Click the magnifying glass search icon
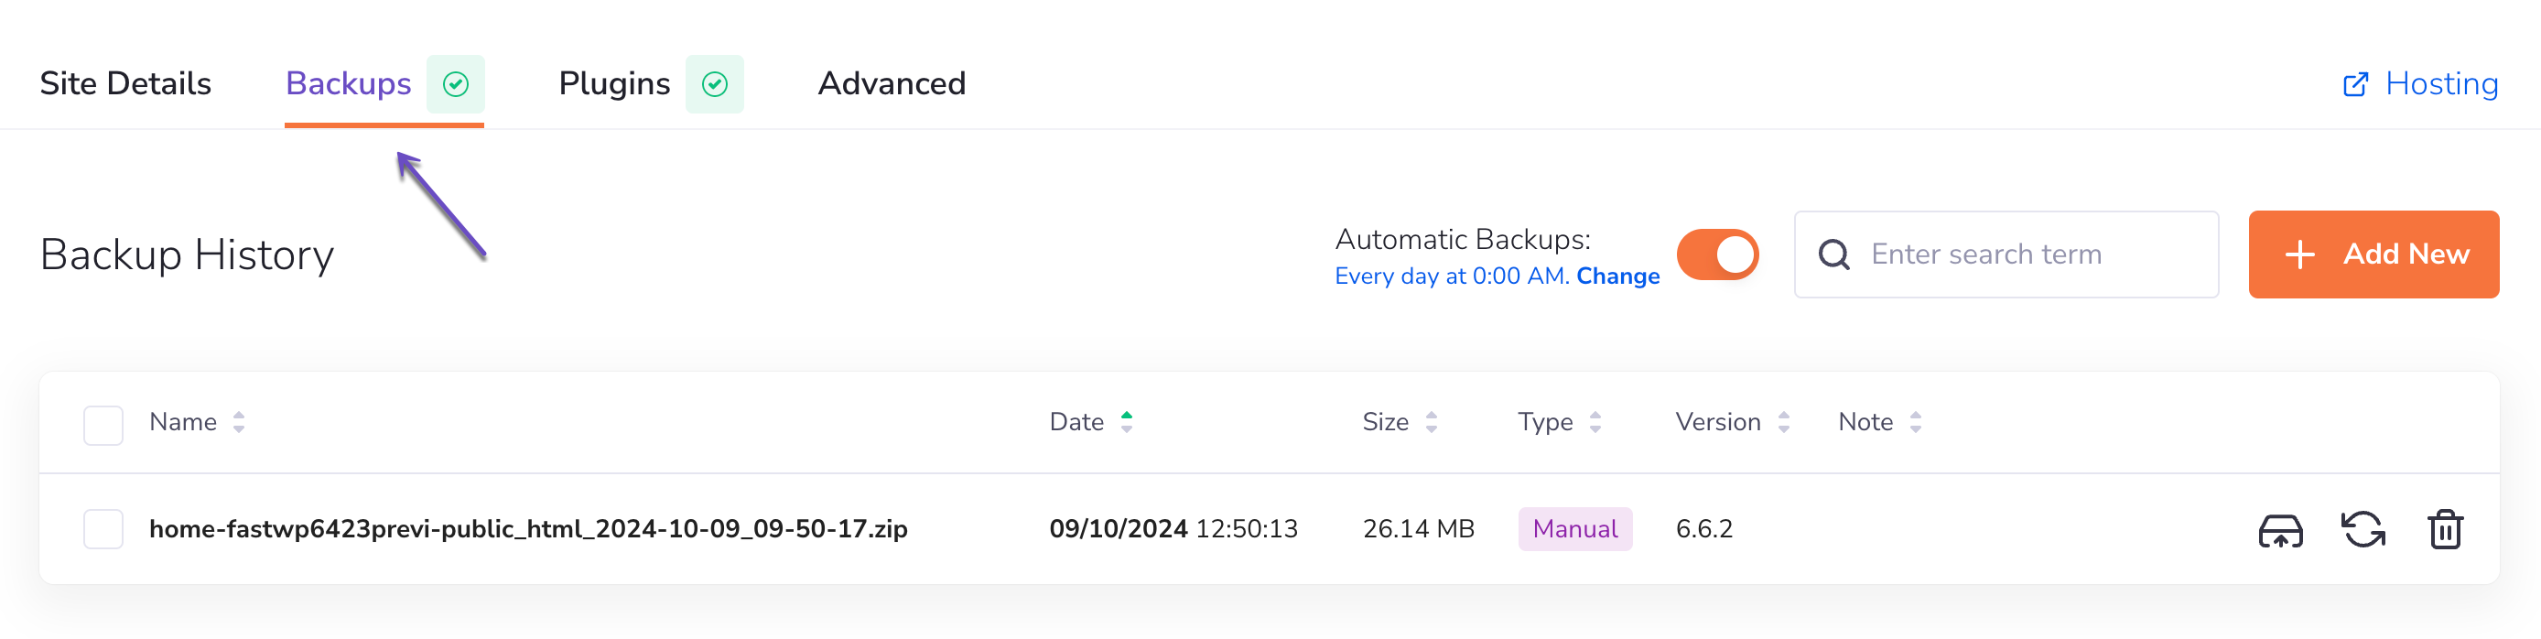This screenshot has width=2541, height=639. [x=1833, y=255]
